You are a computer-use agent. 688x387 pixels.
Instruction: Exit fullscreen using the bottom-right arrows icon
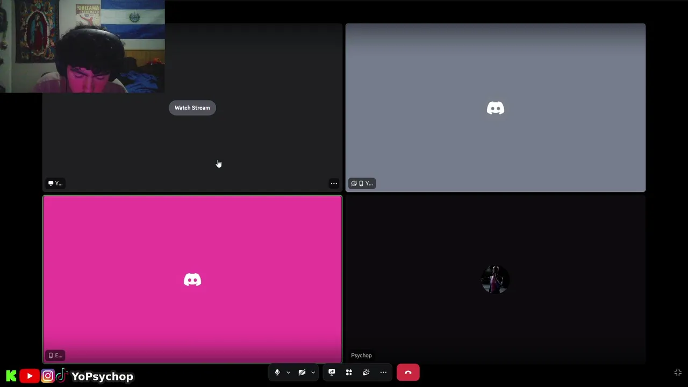click(678, 372)
